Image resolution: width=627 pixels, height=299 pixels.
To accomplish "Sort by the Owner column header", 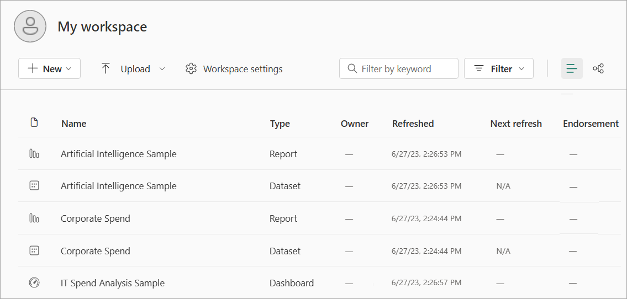I will pyautogui.click(x=355, y=124).
